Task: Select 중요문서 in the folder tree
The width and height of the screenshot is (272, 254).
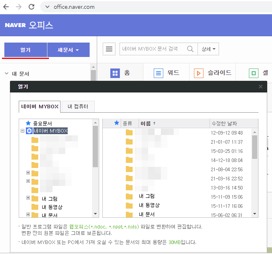Action: (x=43, y=123)
